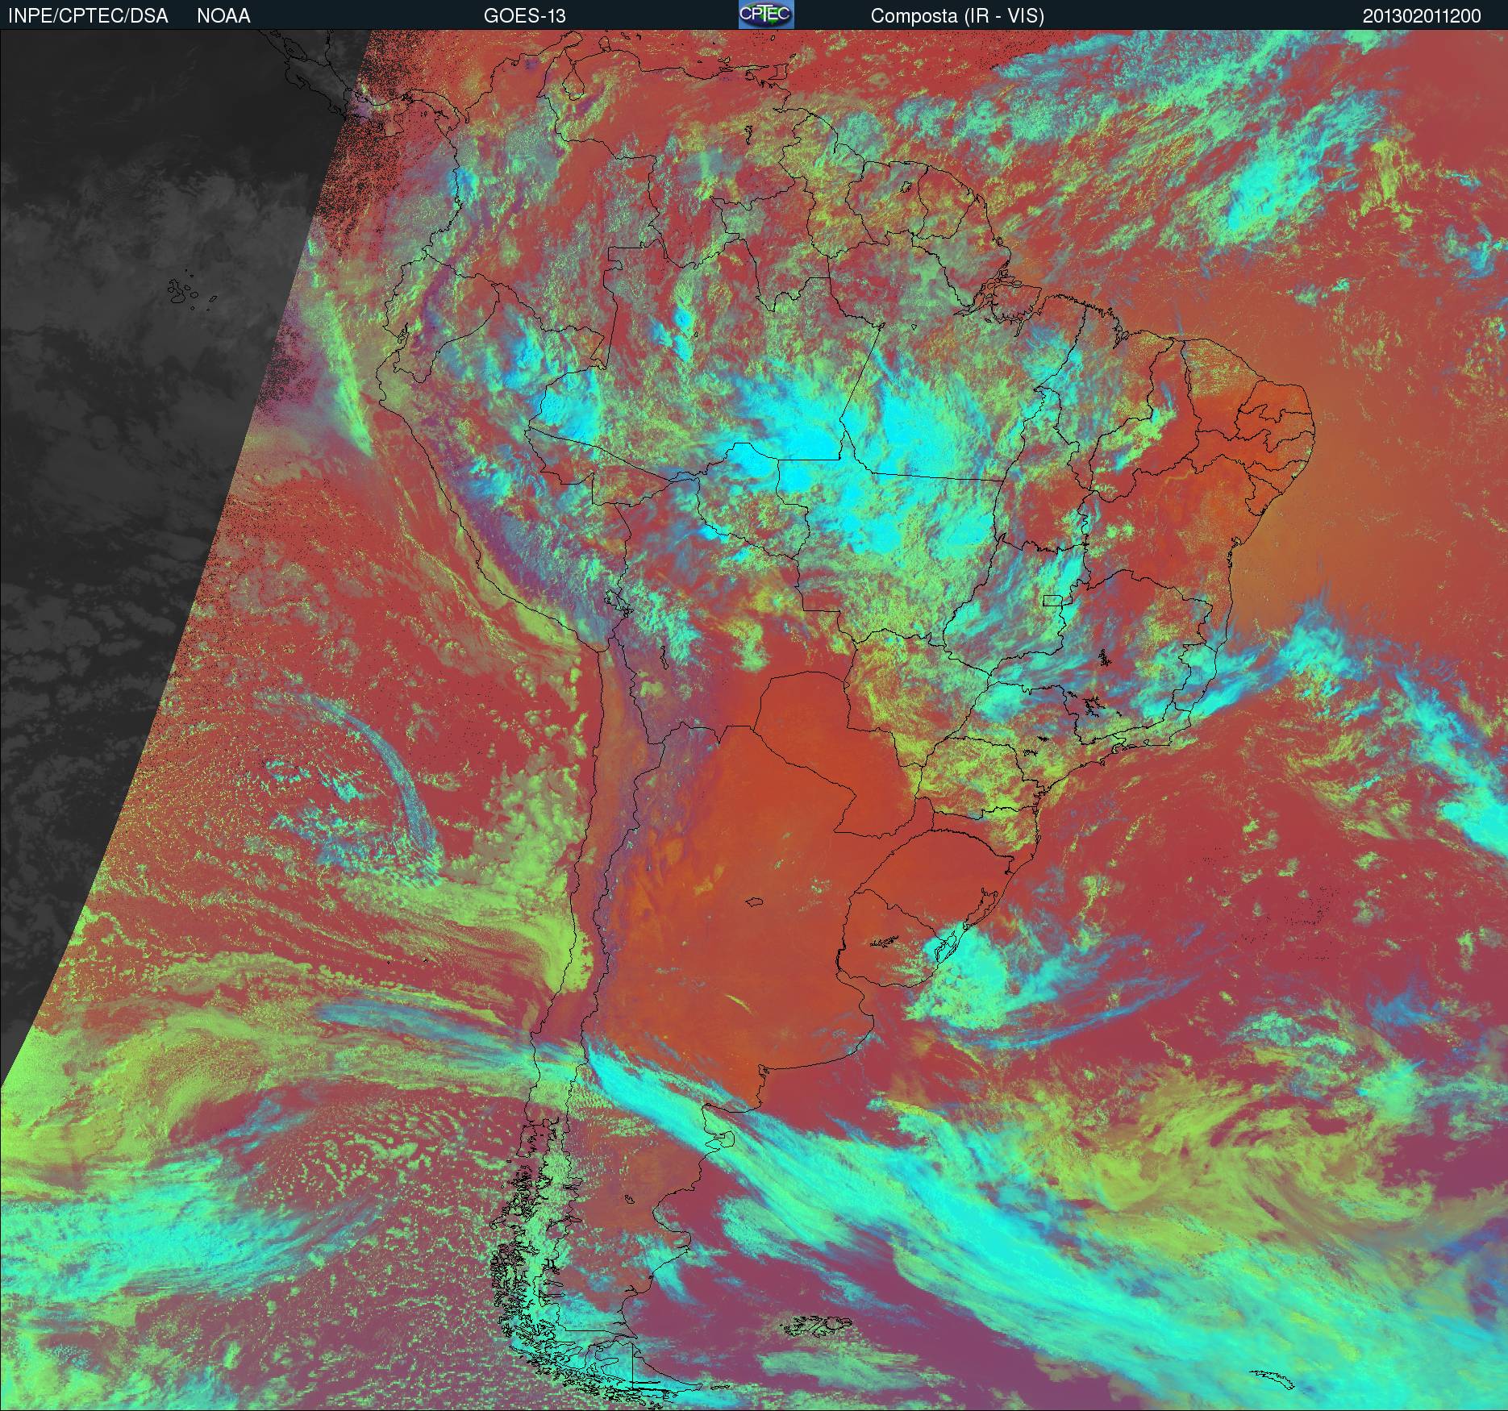This screenshot has height=1411, width=1508.
Task: Select the INPE/CPTEC/DSA header text
Action: [x=88, y=16]
